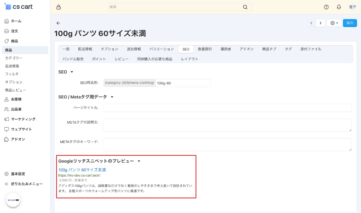Screen dimensions: 361x213
Task: Open notifications bell icon
Action: tap(339, 7)
